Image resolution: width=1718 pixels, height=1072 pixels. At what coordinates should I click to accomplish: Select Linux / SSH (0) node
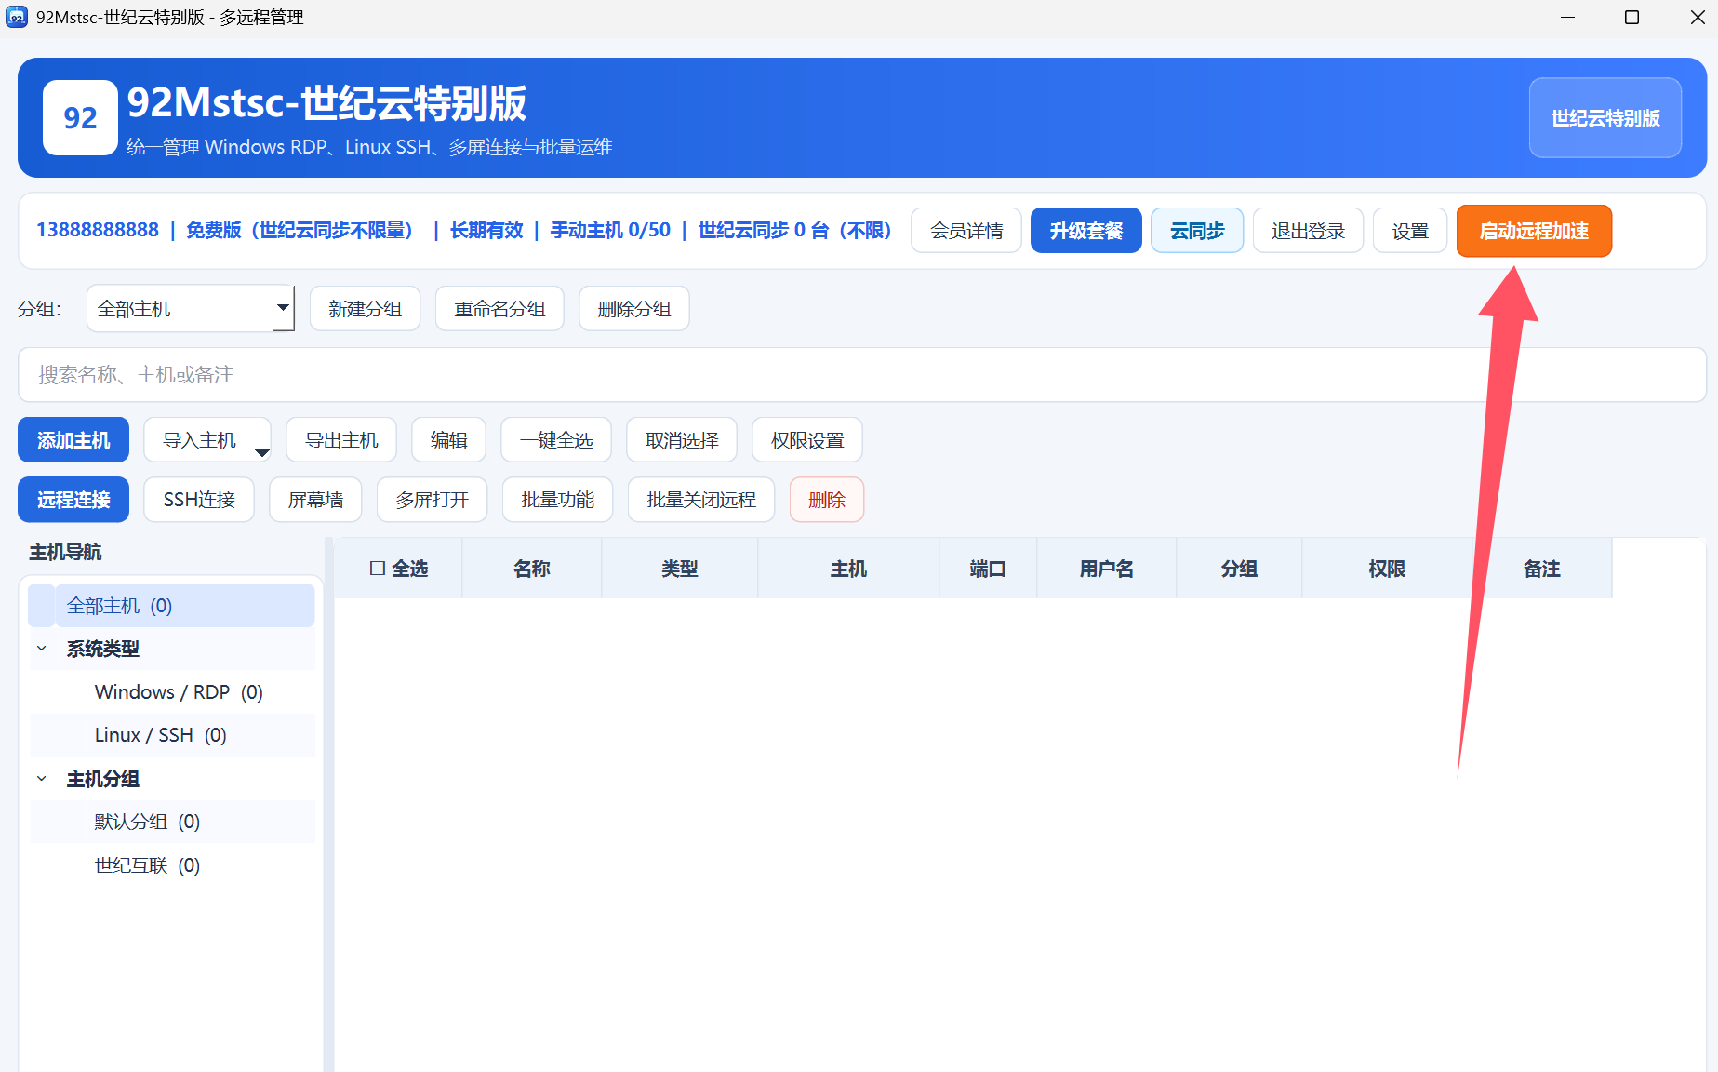coord(160,735)
